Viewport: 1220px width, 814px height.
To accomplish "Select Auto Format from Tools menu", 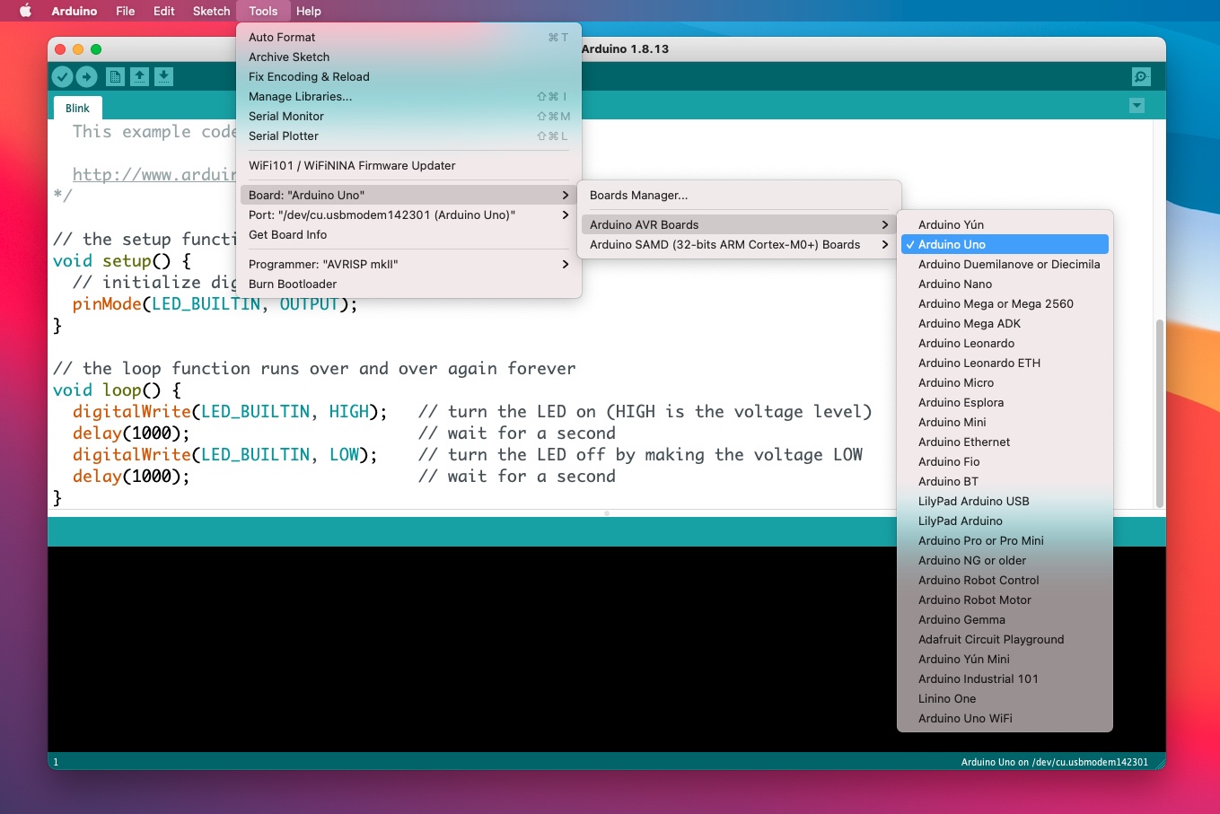I will pyautogui.click(x=282, y=37).
